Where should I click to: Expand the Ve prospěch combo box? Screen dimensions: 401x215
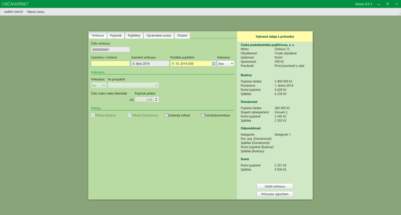(133, 85)
